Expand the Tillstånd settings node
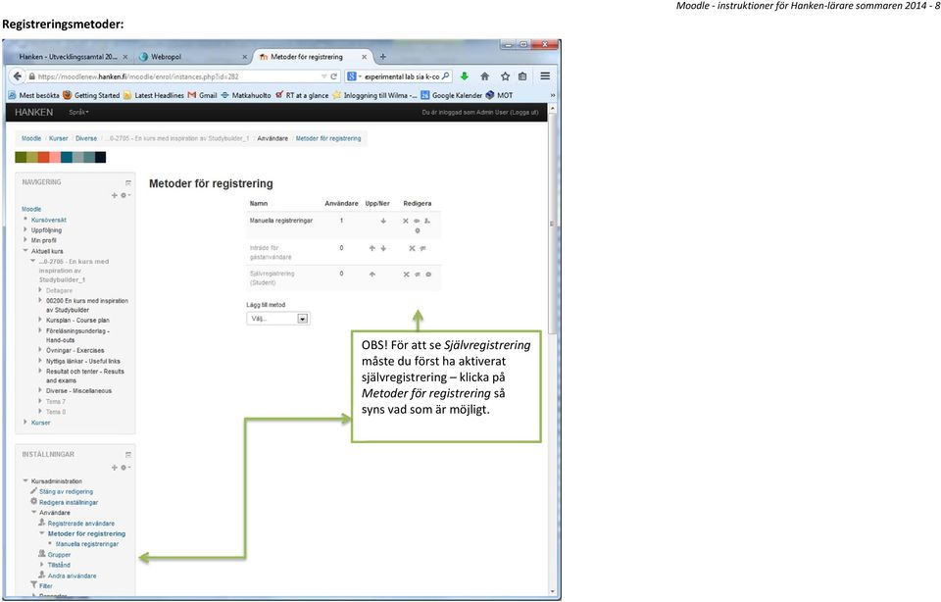 coord(42,565)
